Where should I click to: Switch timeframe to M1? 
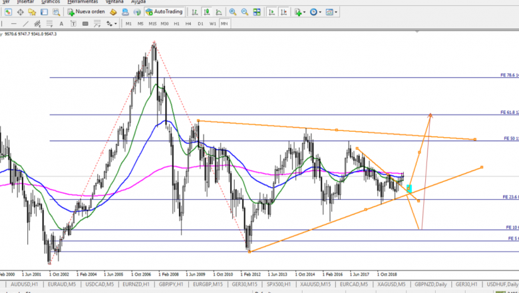tap(128, 24)
